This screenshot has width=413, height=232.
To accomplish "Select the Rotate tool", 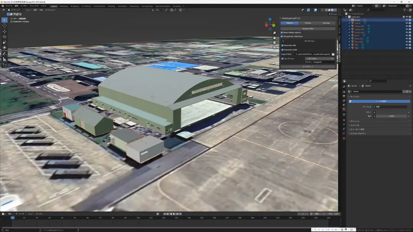I will pyautogui.click(x=5, y=37).
